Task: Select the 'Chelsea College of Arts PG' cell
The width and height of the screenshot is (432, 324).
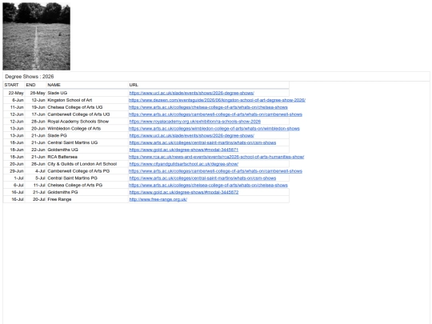Action: (x=87, y=185)
